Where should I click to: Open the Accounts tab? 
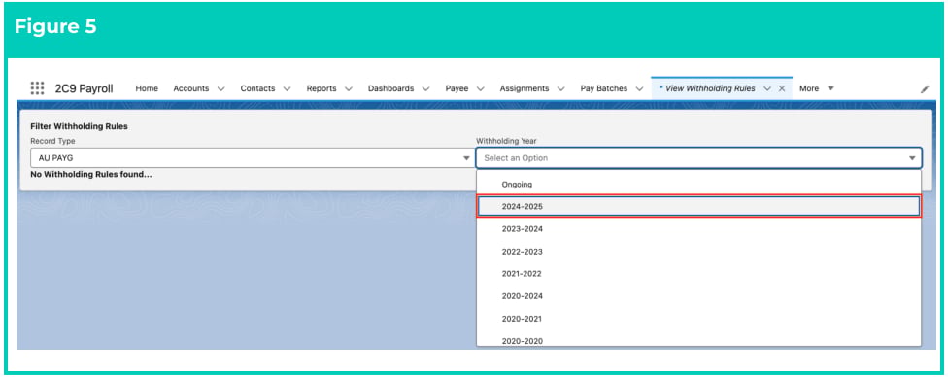[x=191, y=88]
